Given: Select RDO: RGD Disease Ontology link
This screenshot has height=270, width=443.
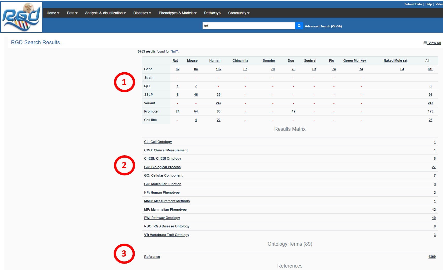Looking at the screenshot, I should pyautogui.click(x=167, y=226).
